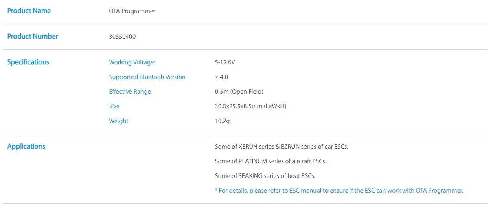Click the PLATINUM aircraft ESCs line
The width and height of the screenshot is (495, 206).
click(x=271, y=161)
